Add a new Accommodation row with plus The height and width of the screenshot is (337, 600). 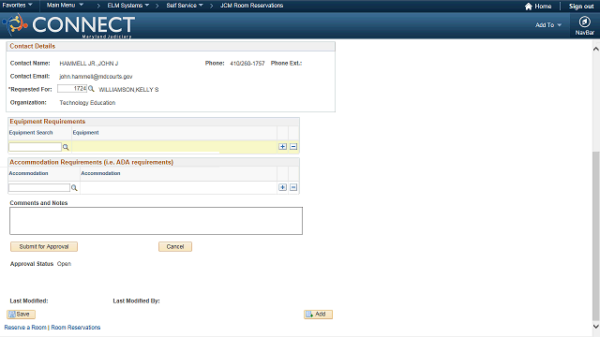click(282, 187)
